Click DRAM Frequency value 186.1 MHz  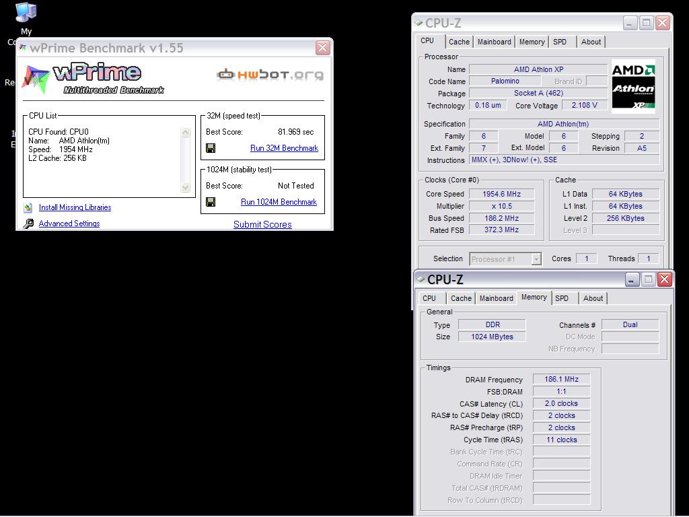561,379
